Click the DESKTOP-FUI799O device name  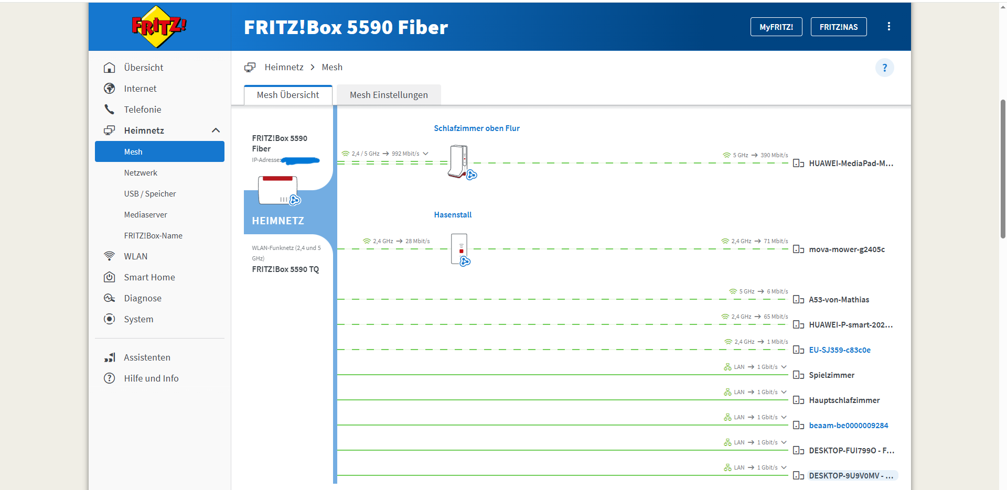(x=852, y=451)
